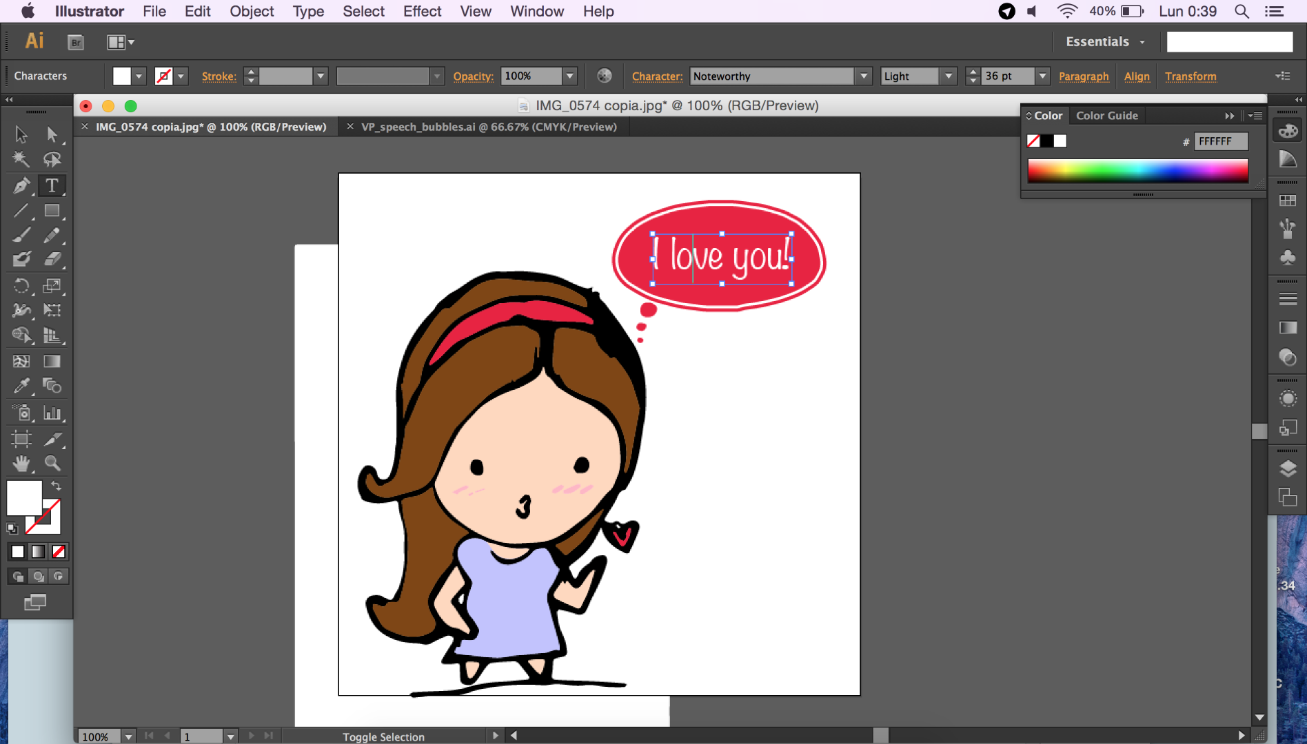This screenshot has height=744, width=1307.
Task: Select the Lasso tool
Action: coord(52,159)
